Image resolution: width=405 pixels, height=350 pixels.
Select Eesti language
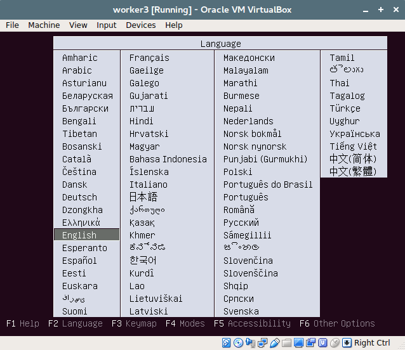pos(74,273)
